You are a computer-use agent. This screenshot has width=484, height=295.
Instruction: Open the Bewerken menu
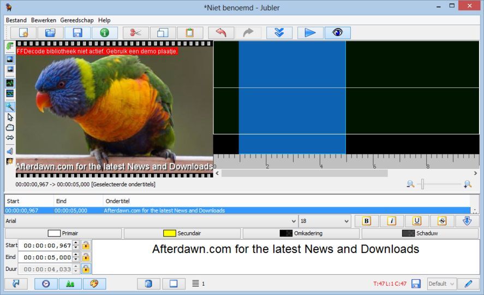tap(44, 20)
